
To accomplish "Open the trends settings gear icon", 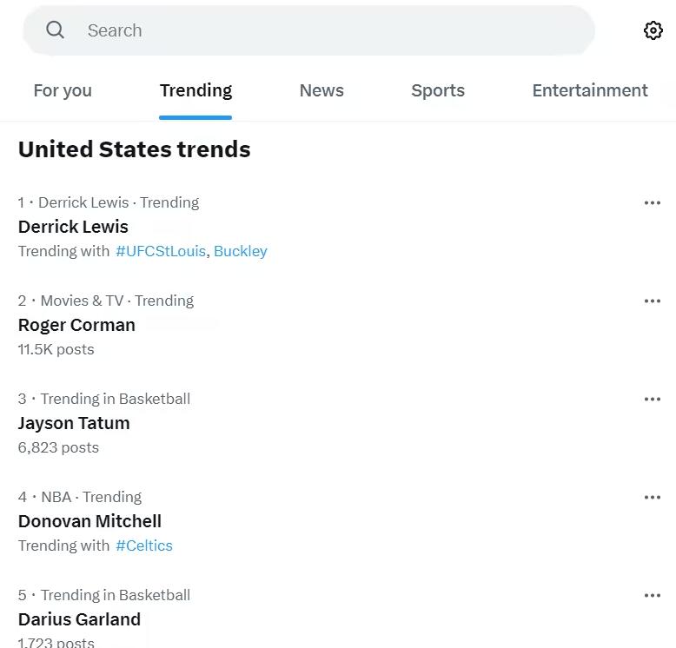I will (x=653, y=30).
